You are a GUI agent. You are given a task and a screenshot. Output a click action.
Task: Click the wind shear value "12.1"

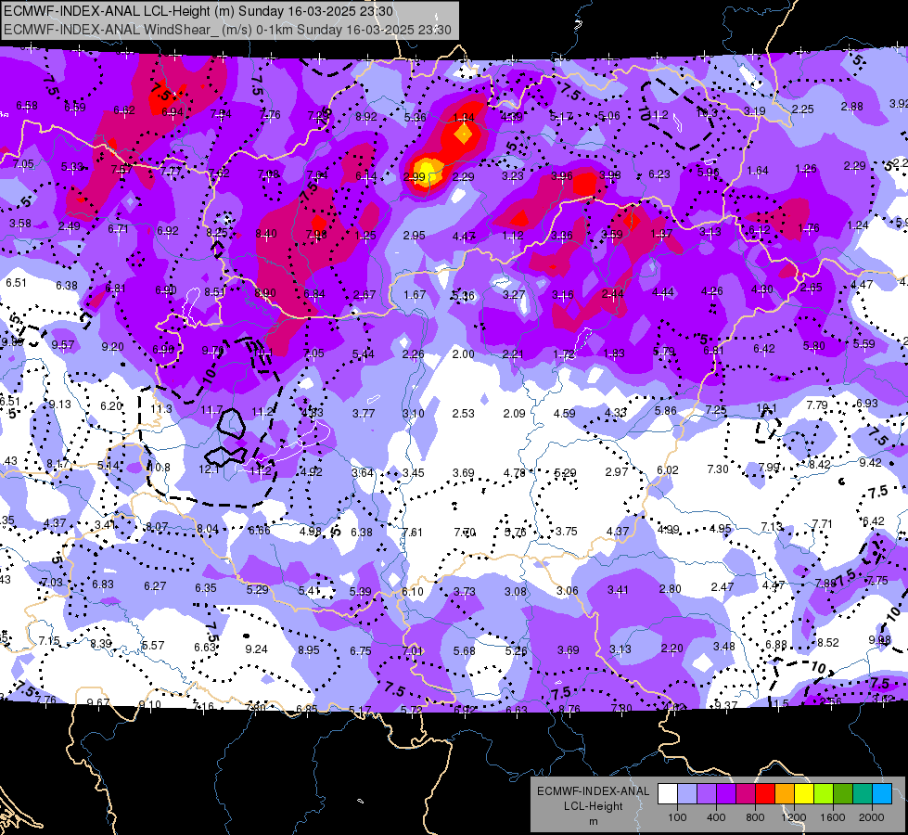click(x=209, y=470)
